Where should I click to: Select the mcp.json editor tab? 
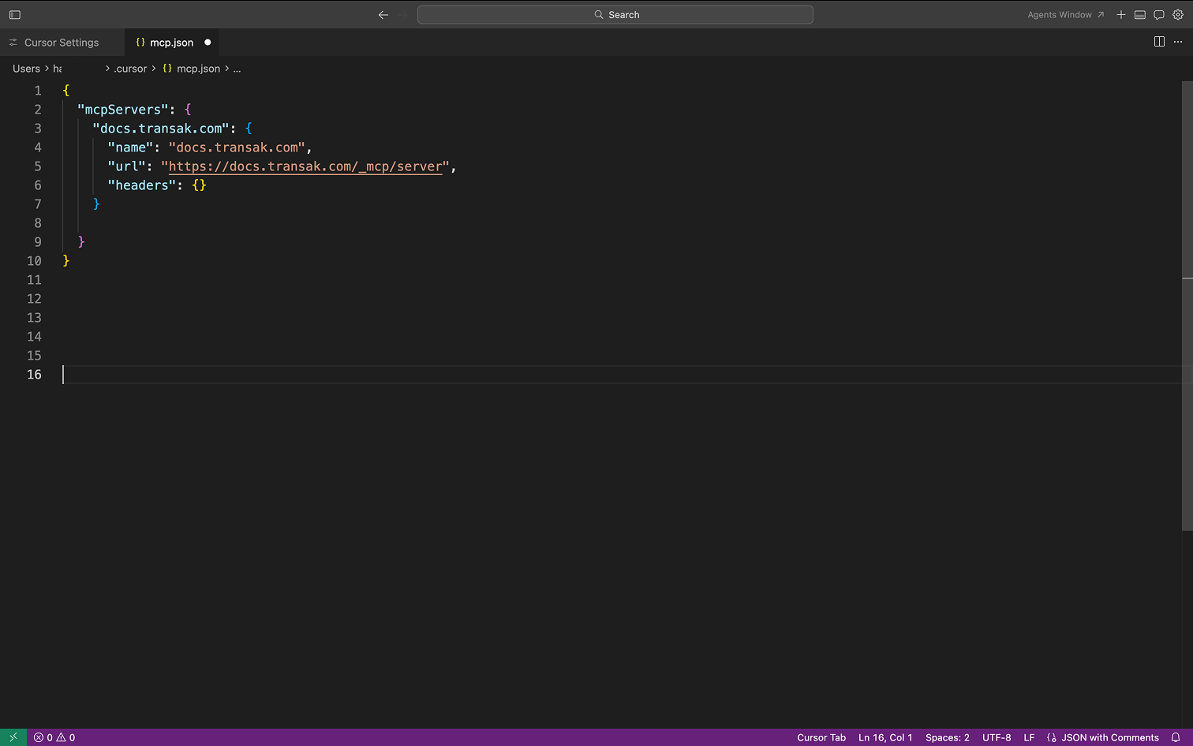pyautogui.click(x=171, y=43)
